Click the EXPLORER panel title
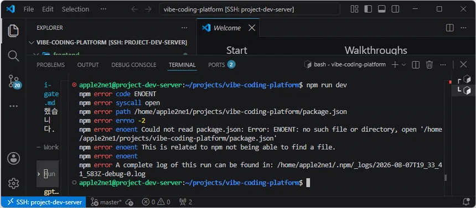The image size is (476, 208). point(50,28)
